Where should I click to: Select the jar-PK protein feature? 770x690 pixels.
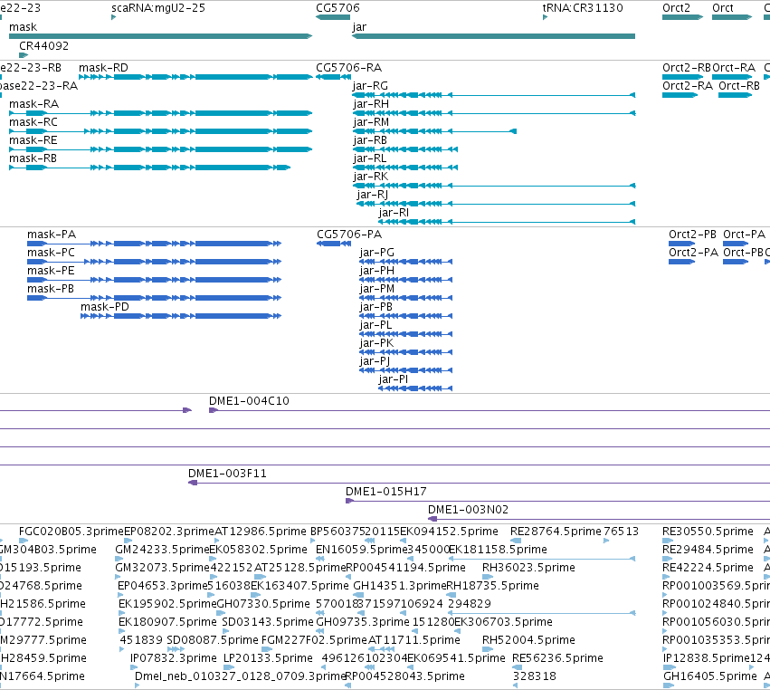pyautogui.click(x=406, y=352)
